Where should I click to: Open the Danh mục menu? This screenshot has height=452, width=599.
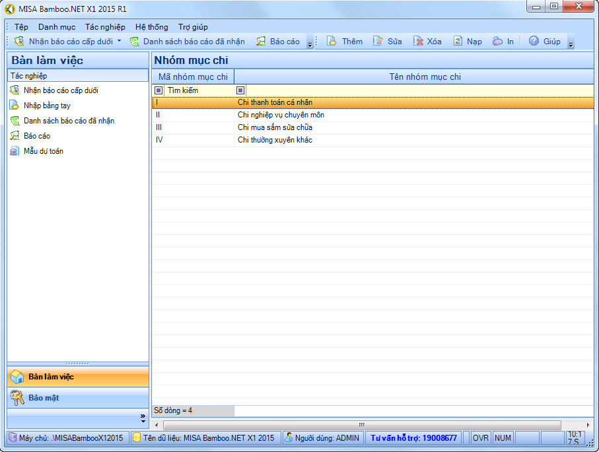coord(57,26)
